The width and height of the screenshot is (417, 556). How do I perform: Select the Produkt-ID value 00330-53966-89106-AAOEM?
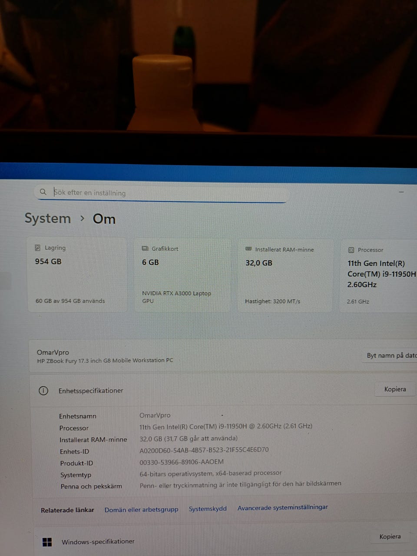click(x=182, y=462)
